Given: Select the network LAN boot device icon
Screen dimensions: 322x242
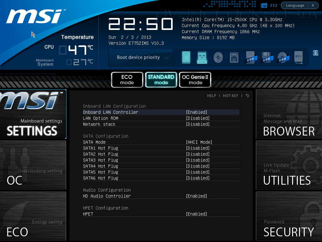Looking at the screenshot, I should (x=234, y=57).
